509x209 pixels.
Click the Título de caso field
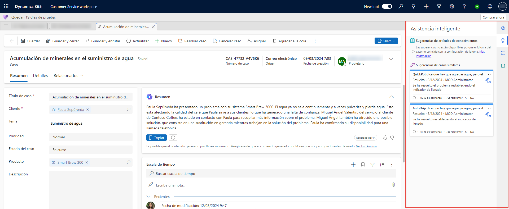pyautogui.click(x=91, y=97)
